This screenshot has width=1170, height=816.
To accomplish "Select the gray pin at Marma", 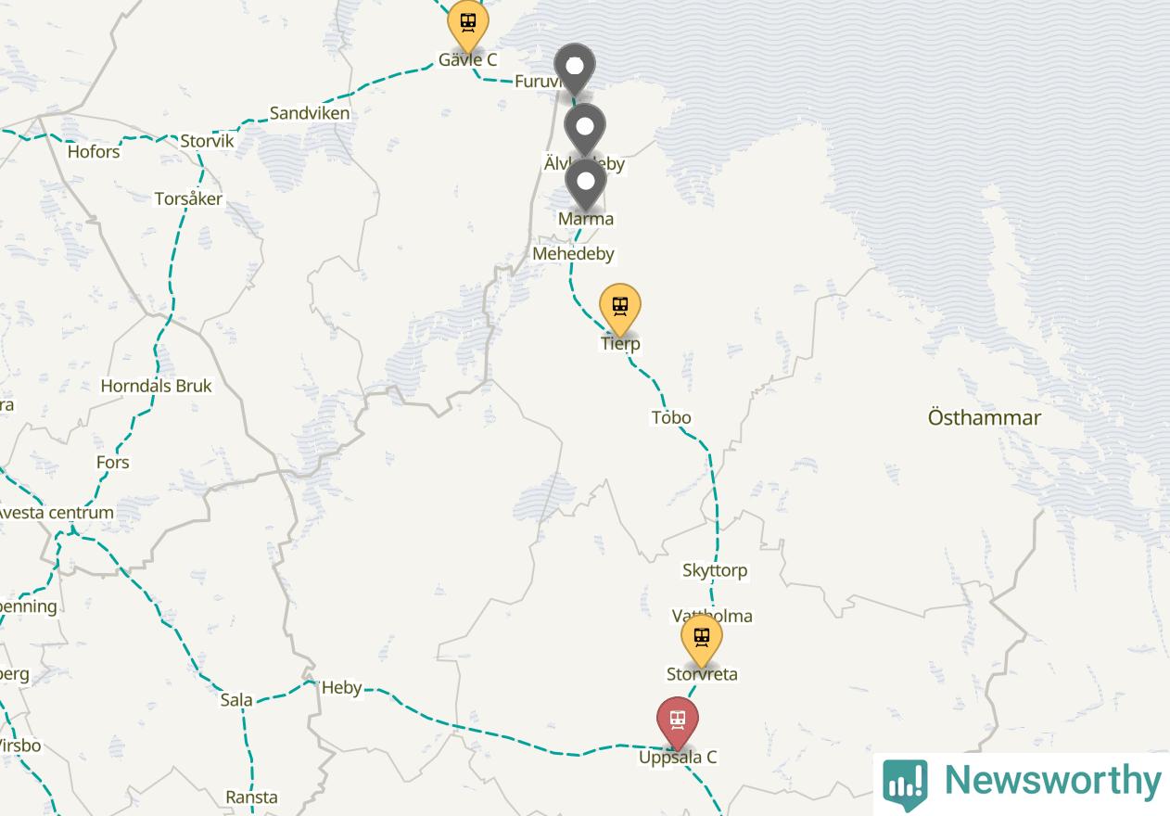I will click(586, 183).
